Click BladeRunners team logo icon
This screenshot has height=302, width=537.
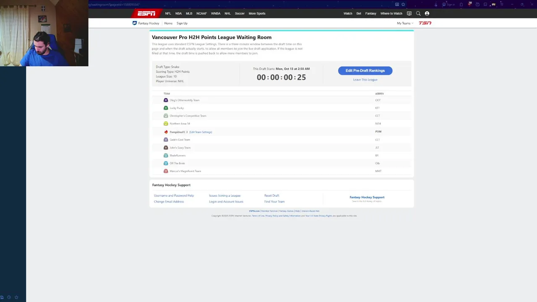coord(166,155)
